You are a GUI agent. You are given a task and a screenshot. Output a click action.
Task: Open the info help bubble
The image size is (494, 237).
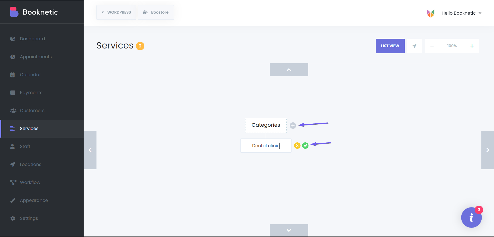[x=471, y=218]
